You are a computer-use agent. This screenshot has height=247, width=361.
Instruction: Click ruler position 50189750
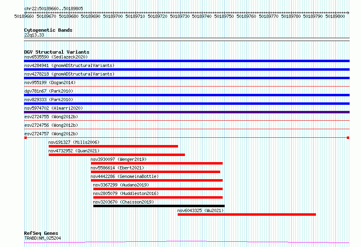click(x=224, y=16)
